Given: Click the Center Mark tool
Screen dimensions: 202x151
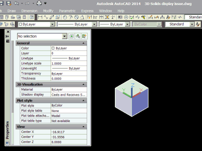Looking at the screenshot, I should 126,17.
